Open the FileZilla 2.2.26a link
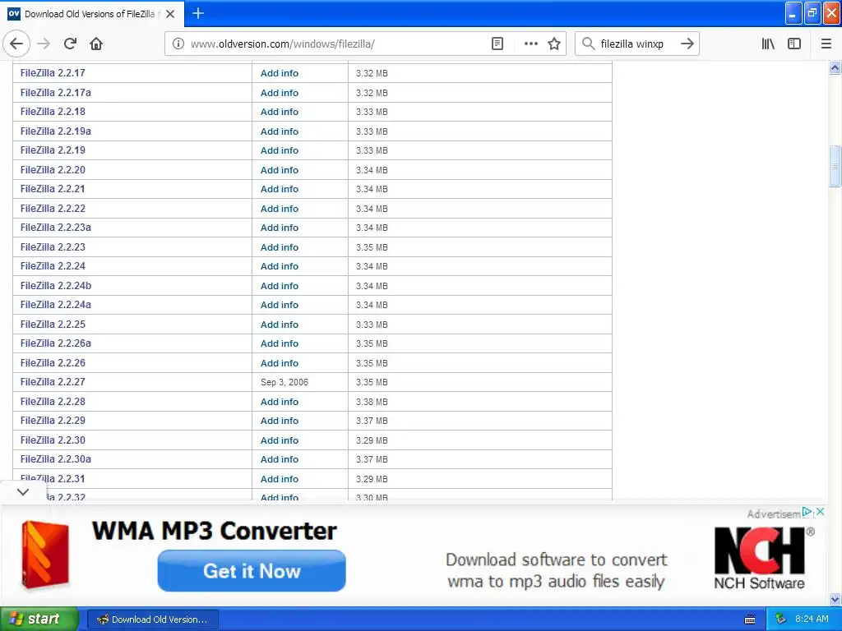Viewport: 842px width, 631px height. pyautogui.click(x=56, y=343)
